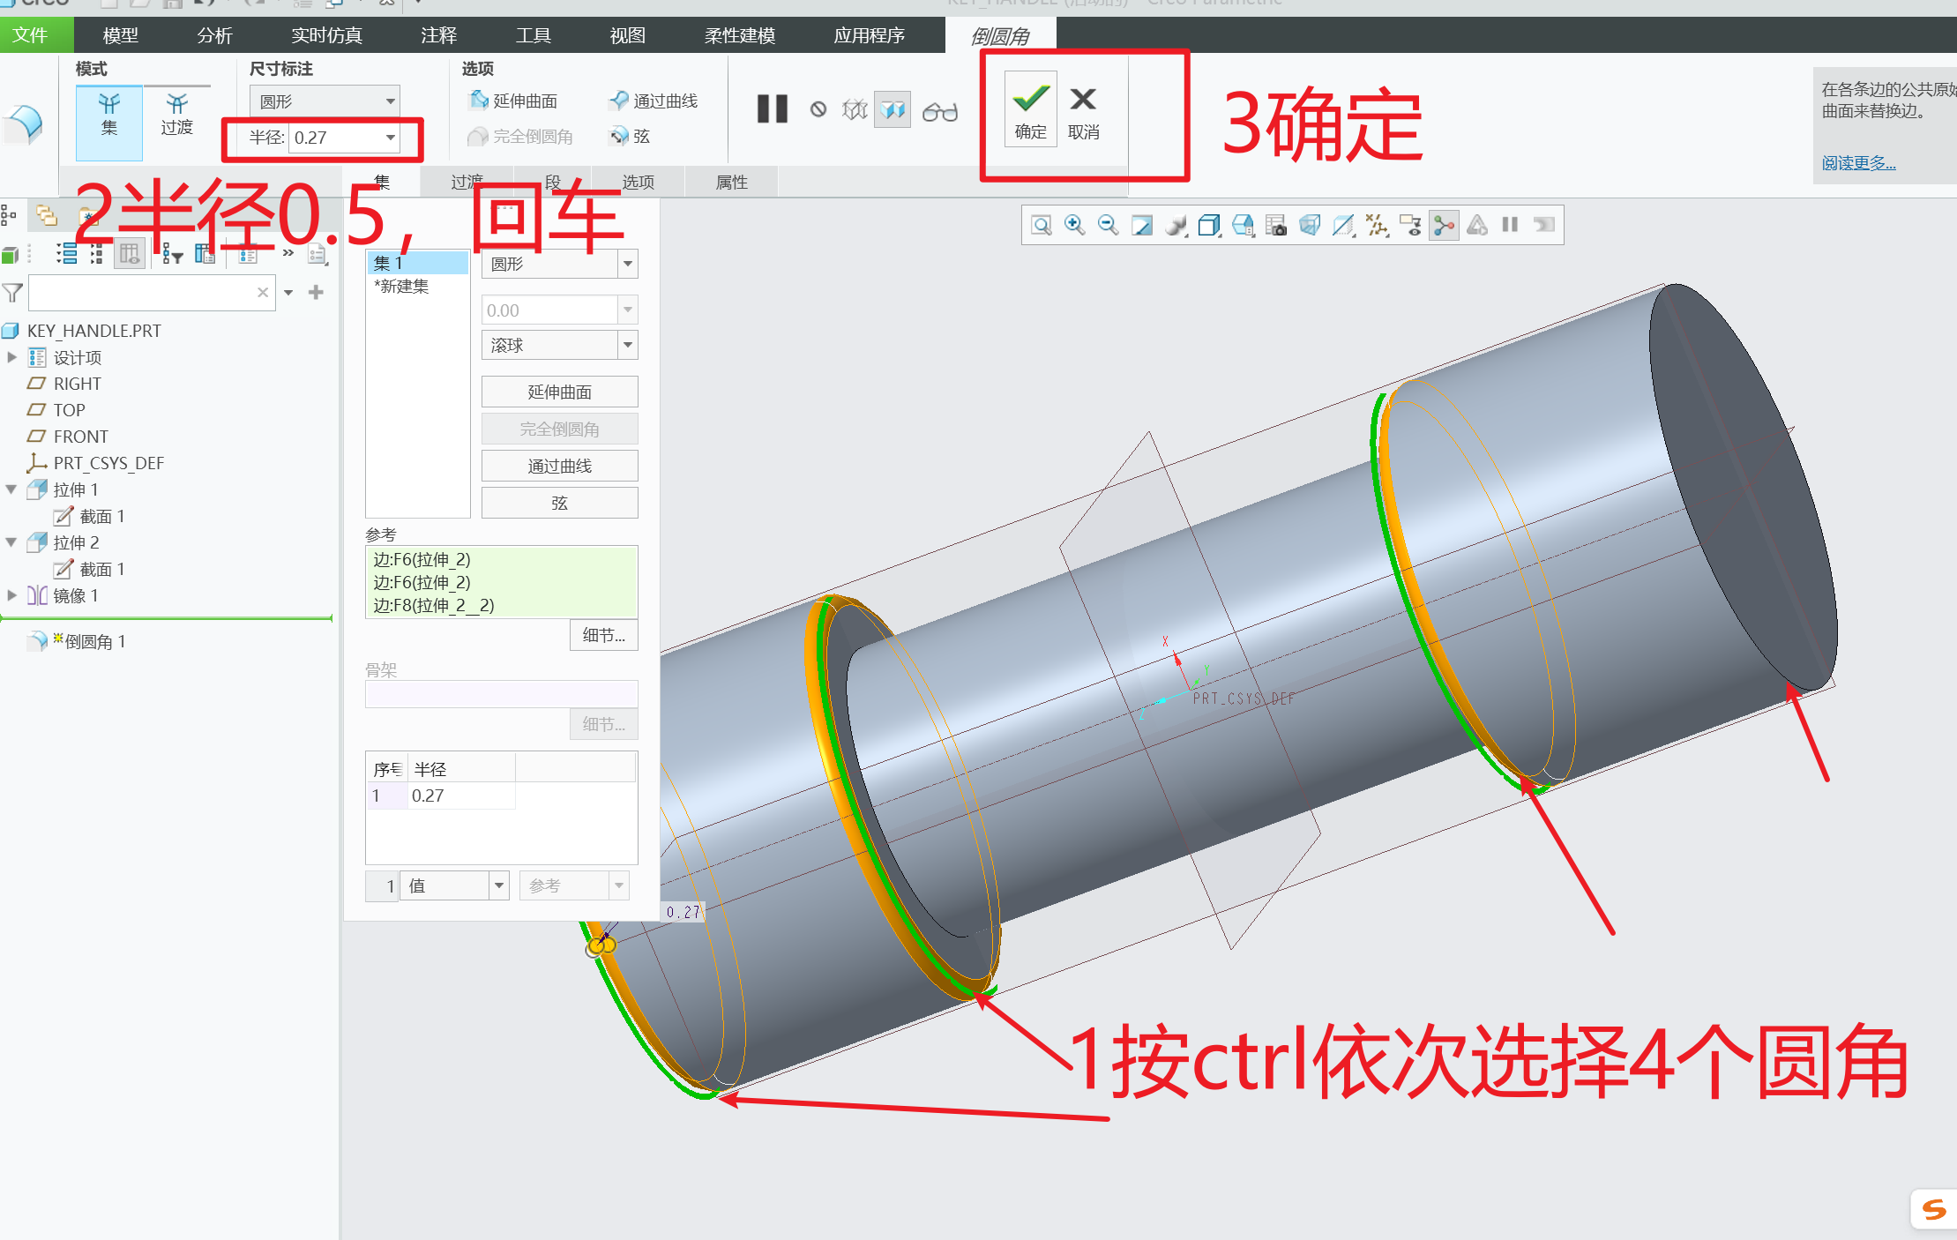Click the view capture camera icon
This screenshot has width=1957, height=1240.
click(x=1277, y=225)
